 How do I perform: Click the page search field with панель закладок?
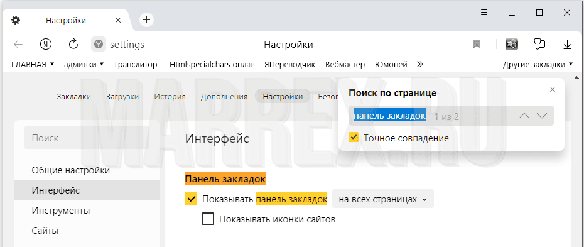pyautogui.click(x=452, y=116)
